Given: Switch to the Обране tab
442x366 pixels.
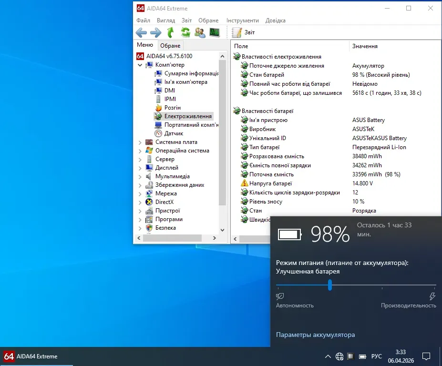Looking at the screenshot, I should 170,46.
